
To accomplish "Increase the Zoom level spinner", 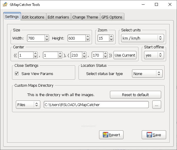I will point(111,37).
